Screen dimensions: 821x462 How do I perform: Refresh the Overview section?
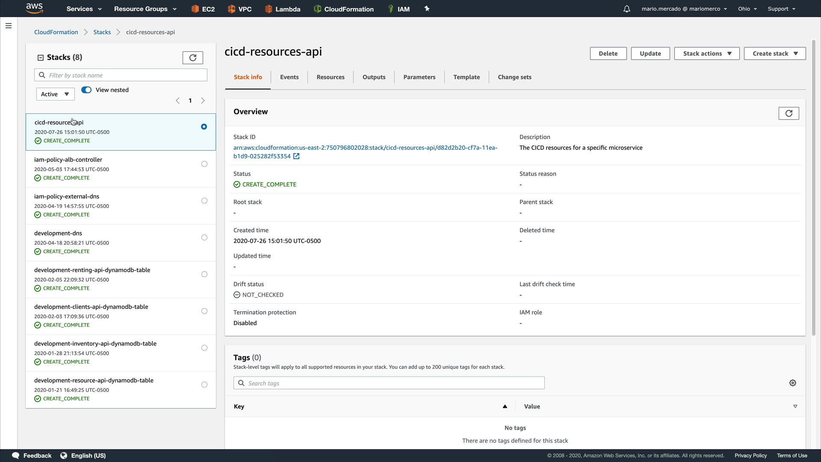coord(789,113)
